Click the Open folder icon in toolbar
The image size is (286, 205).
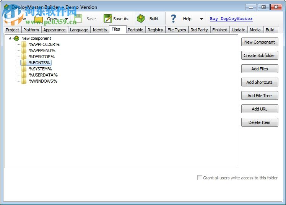[39, 19]
